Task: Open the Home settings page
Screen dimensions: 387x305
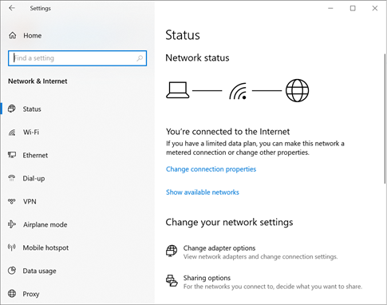Action: (x=32, y=36)
